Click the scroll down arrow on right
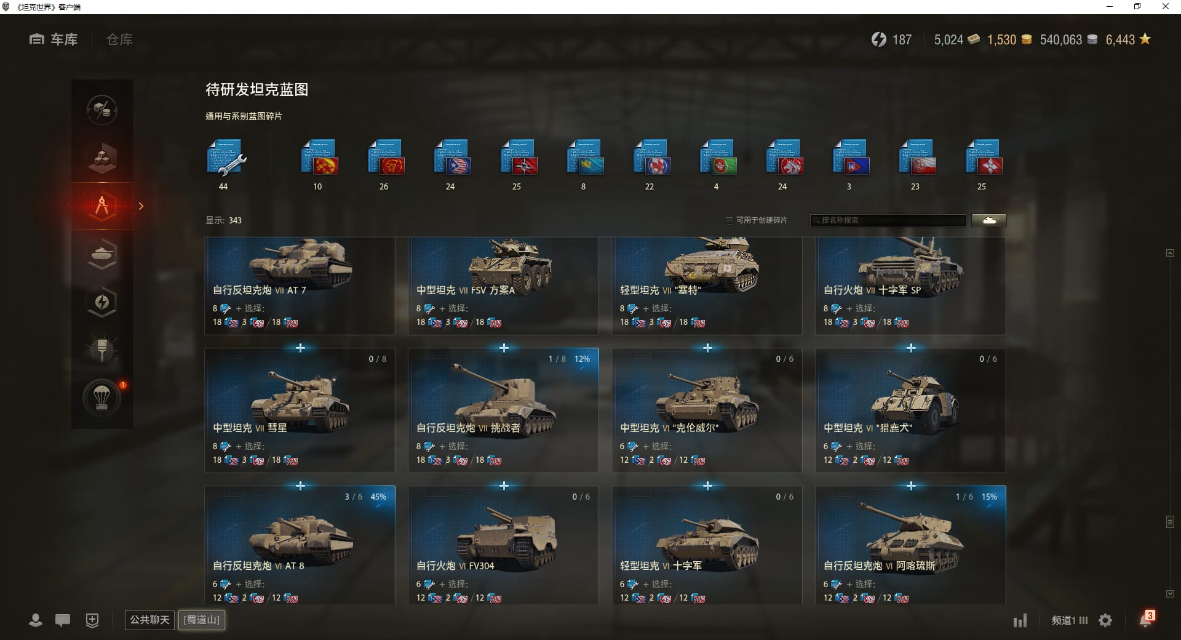1181x640 pixels. click(x=1170, y=594)
